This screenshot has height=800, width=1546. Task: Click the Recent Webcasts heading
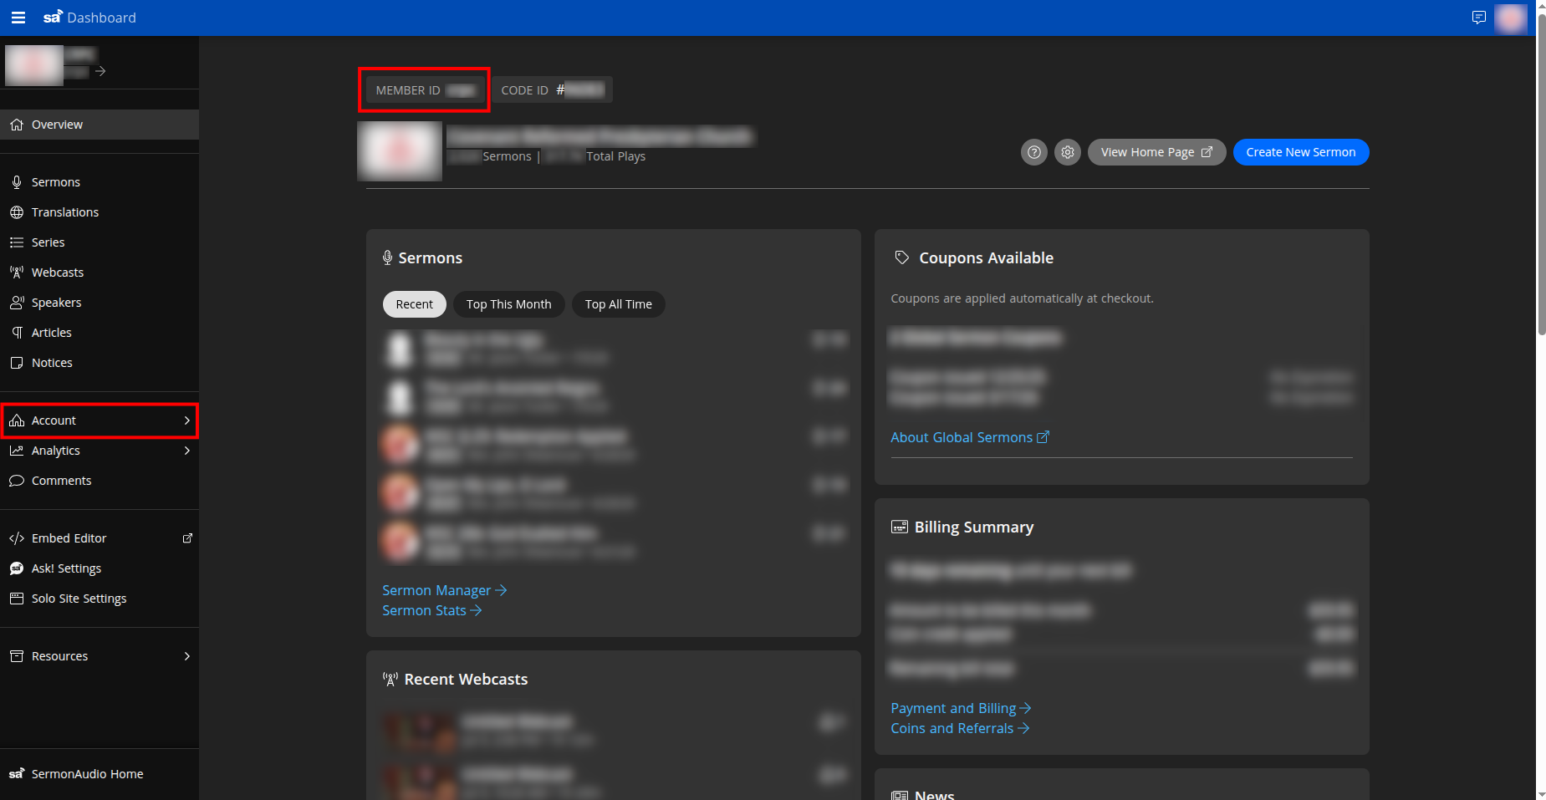pos(466,679)
